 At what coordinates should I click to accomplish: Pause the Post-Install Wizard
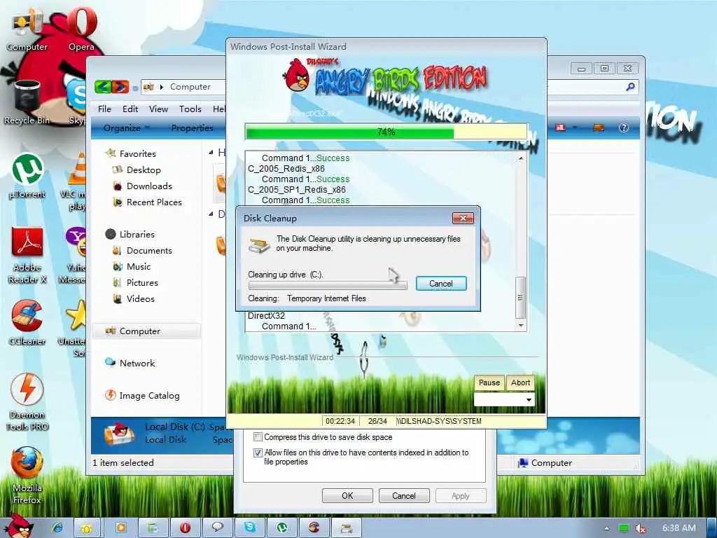point(489,382)
